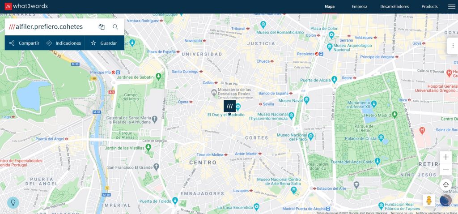This screenshot has width=458, height=214.
Task: Select Fundación Real Fábrica de Tapices pin
Action: 381,206
